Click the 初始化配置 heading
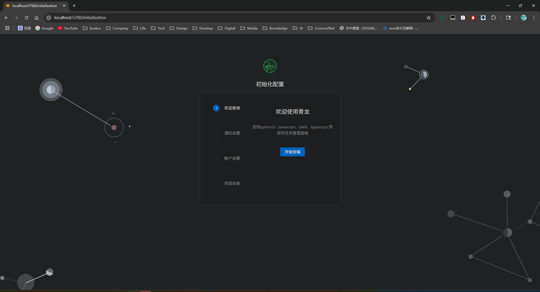 pyautogui.click(x=270, y=84)
